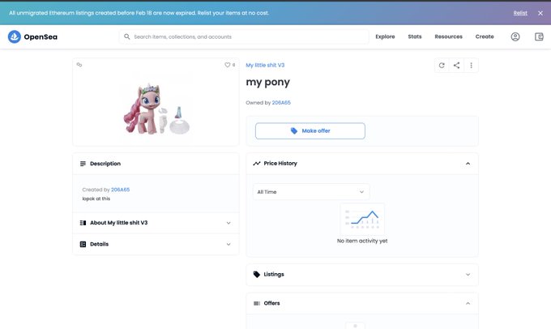Click the Relist link in banner
Image resolution: width=551 pixels, height=329 pixels.
pyautogui.click(x=520, y=13)
